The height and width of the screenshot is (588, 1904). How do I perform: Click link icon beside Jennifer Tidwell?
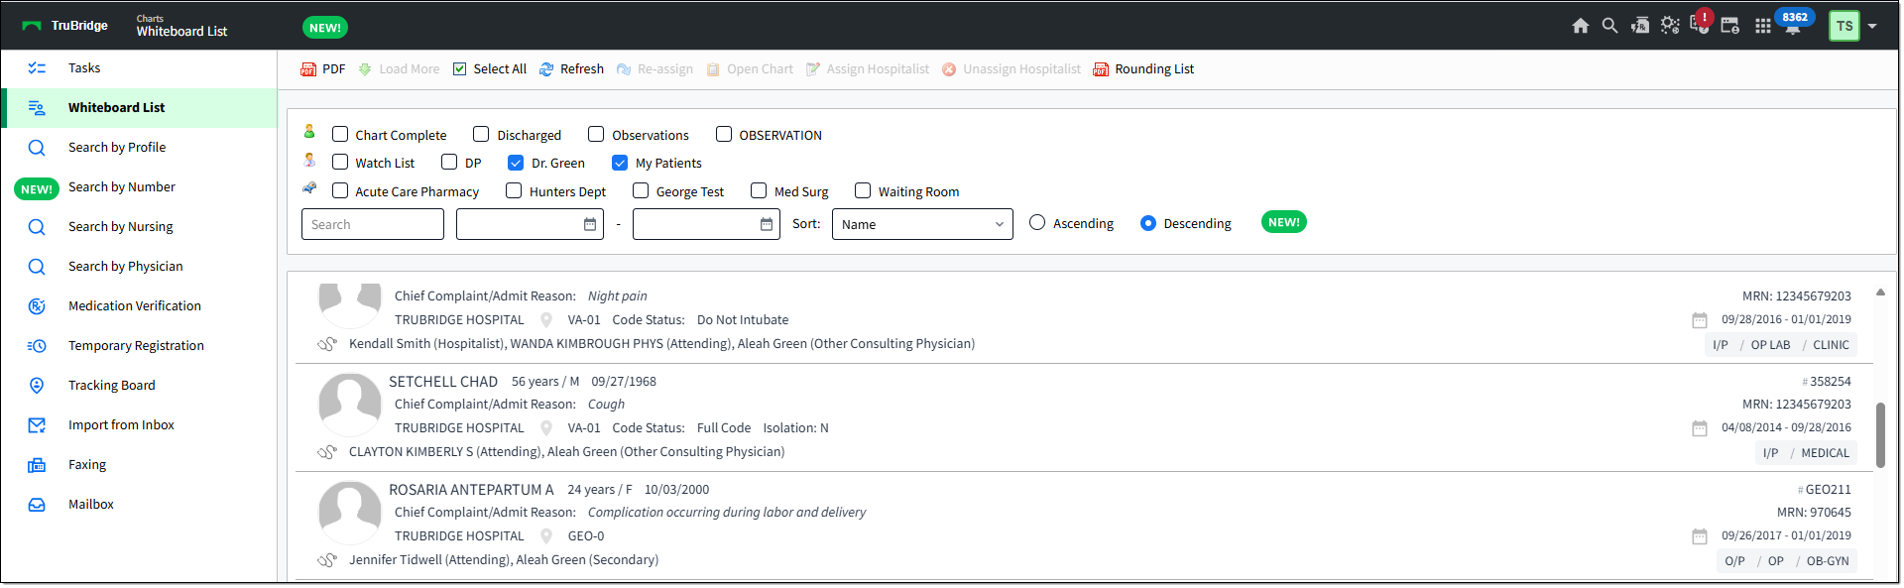click(327, 560)
